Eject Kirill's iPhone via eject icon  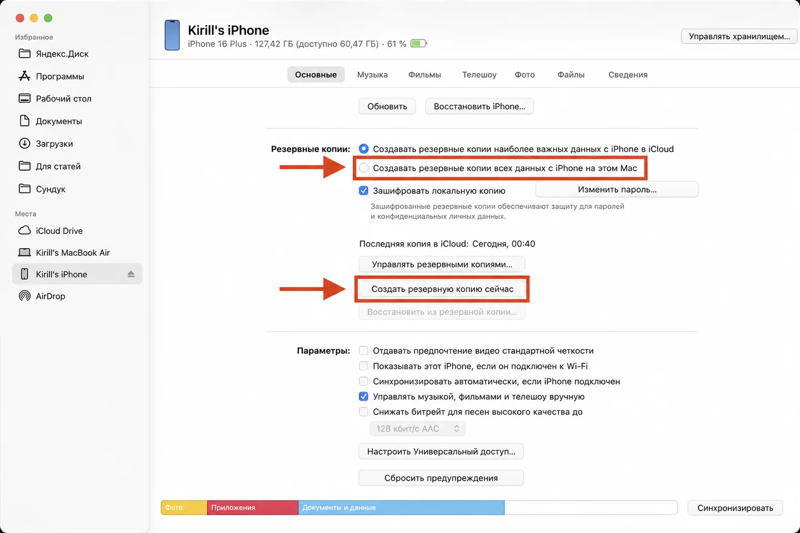point(131,274)
